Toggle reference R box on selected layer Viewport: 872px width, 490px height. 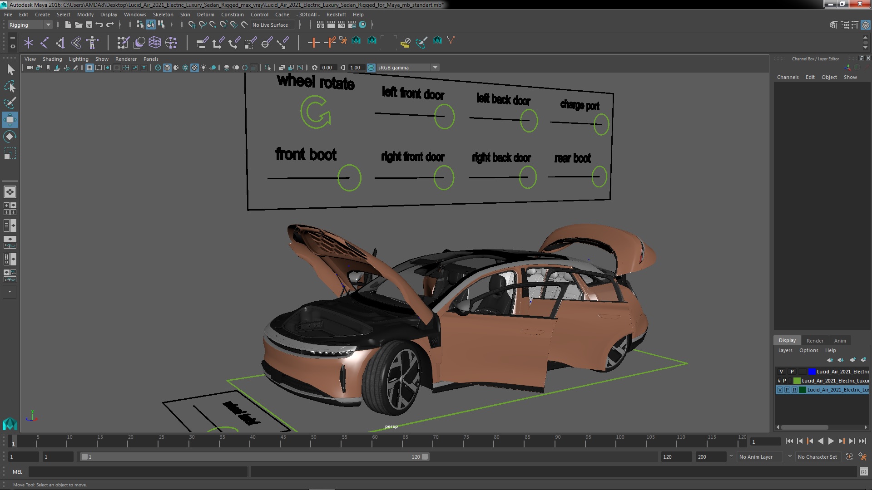tap(794, 390)
